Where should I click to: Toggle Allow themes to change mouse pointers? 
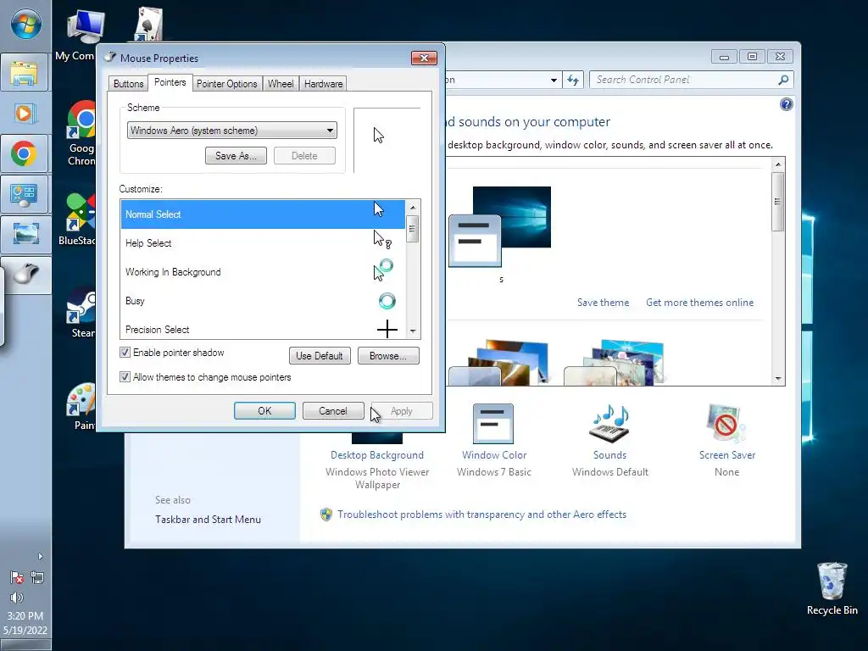click(125, 377)
